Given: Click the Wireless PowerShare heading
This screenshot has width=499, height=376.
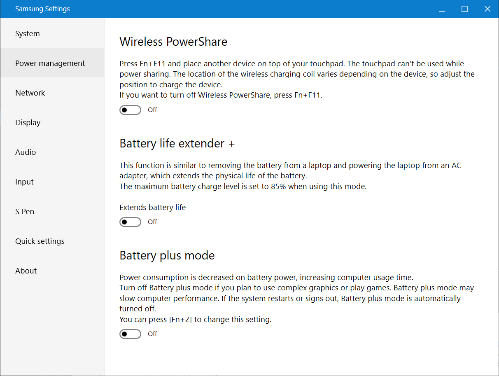Looking at the screenshot, I should 173,42.
